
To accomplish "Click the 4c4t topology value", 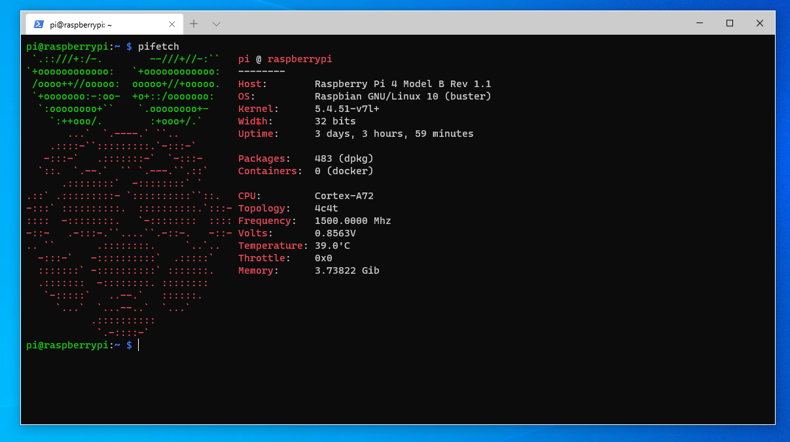I will pyautogui.click(x=327, y=208).
